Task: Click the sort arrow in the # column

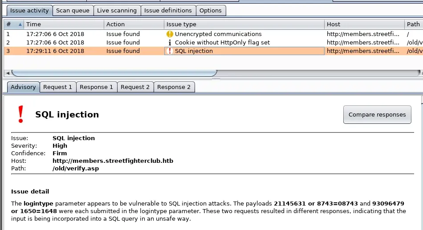Action: [x=19, y=24]
